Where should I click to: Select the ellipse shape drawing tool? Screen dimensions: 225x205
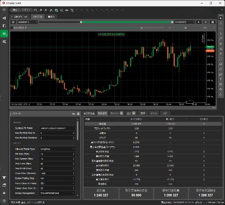click(x=221, y=69)
